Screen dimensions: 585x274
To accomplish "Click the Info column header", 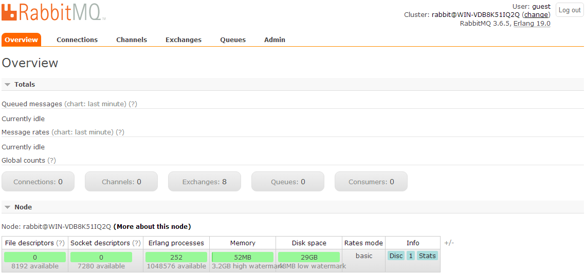I will point(413,243).
